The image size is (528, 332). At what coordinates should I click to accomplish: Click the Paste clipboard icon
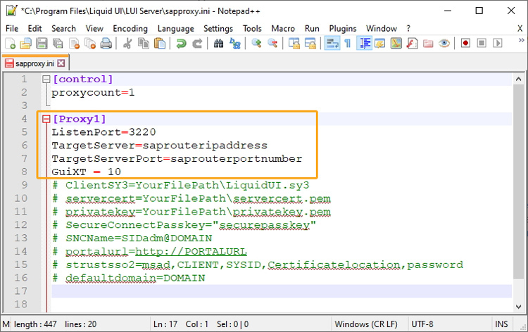click(160, 44)
